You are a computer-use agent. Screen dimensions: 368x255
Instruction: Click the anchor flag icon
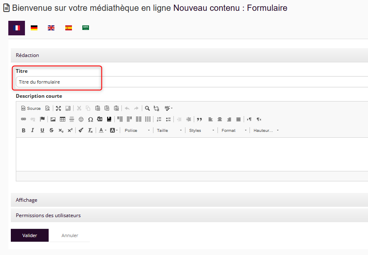click(42, 119)
